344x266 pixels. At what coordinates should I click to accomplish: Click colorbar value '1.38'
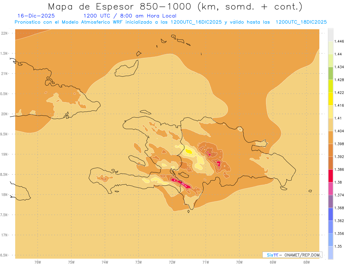[338, 182]
